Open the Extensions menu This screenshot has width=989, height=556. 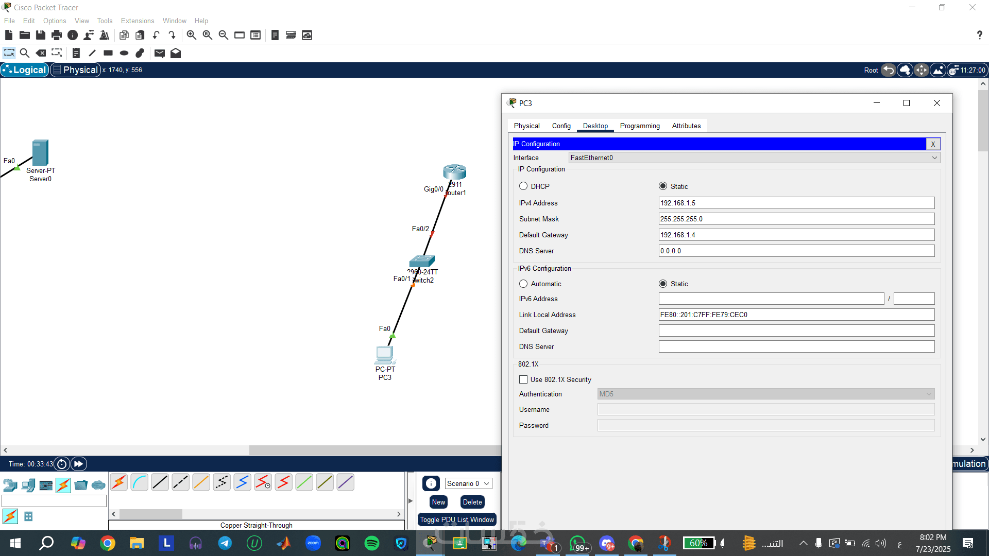(137, 21)
